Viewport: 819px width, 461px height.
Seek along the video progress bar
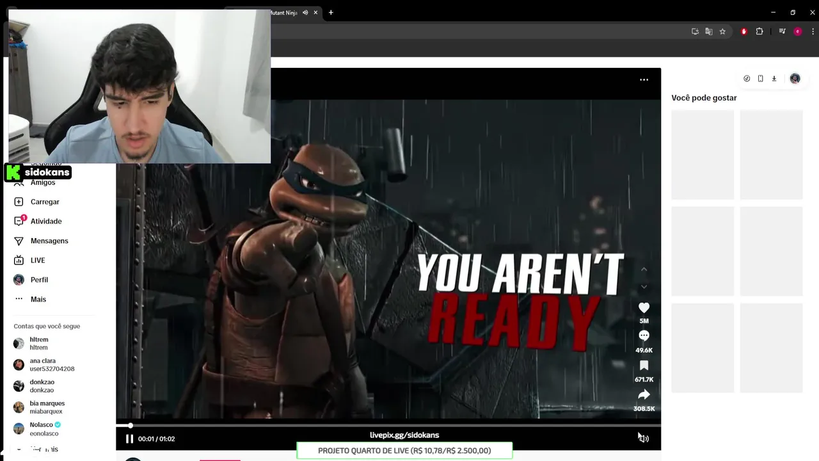click(x=388, y=425)
